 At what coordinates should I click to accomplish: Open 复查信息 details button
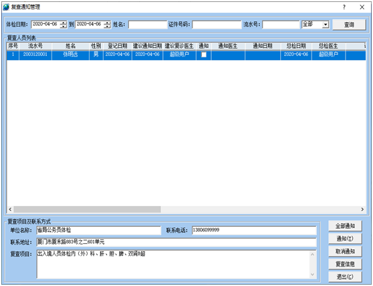tap(345, 264)
